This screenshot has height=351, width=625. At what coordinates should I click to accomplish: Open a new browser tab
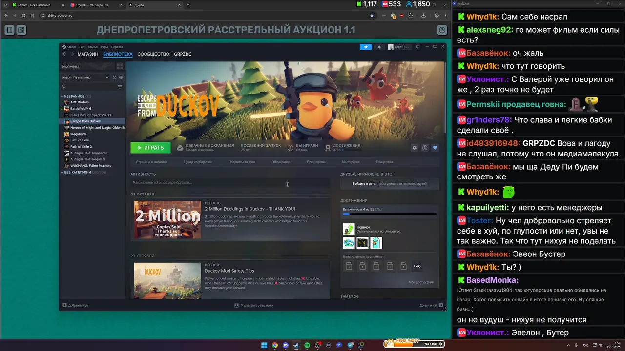coord(188,5)
